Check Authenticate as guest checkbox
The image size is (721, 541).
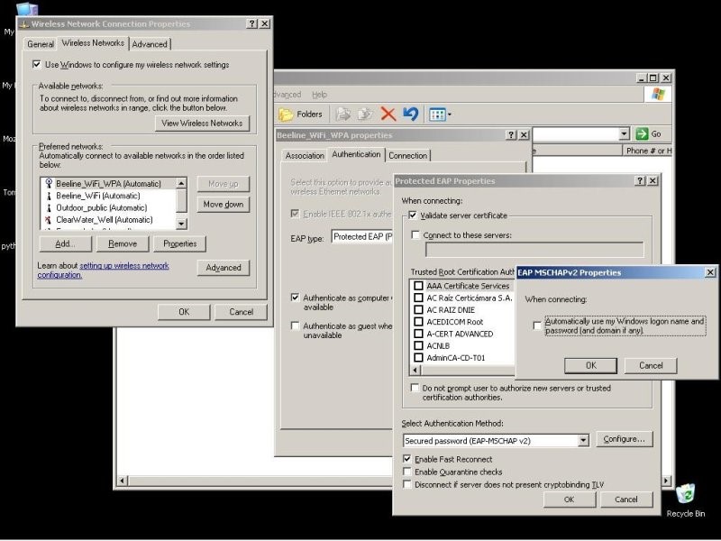296,326
